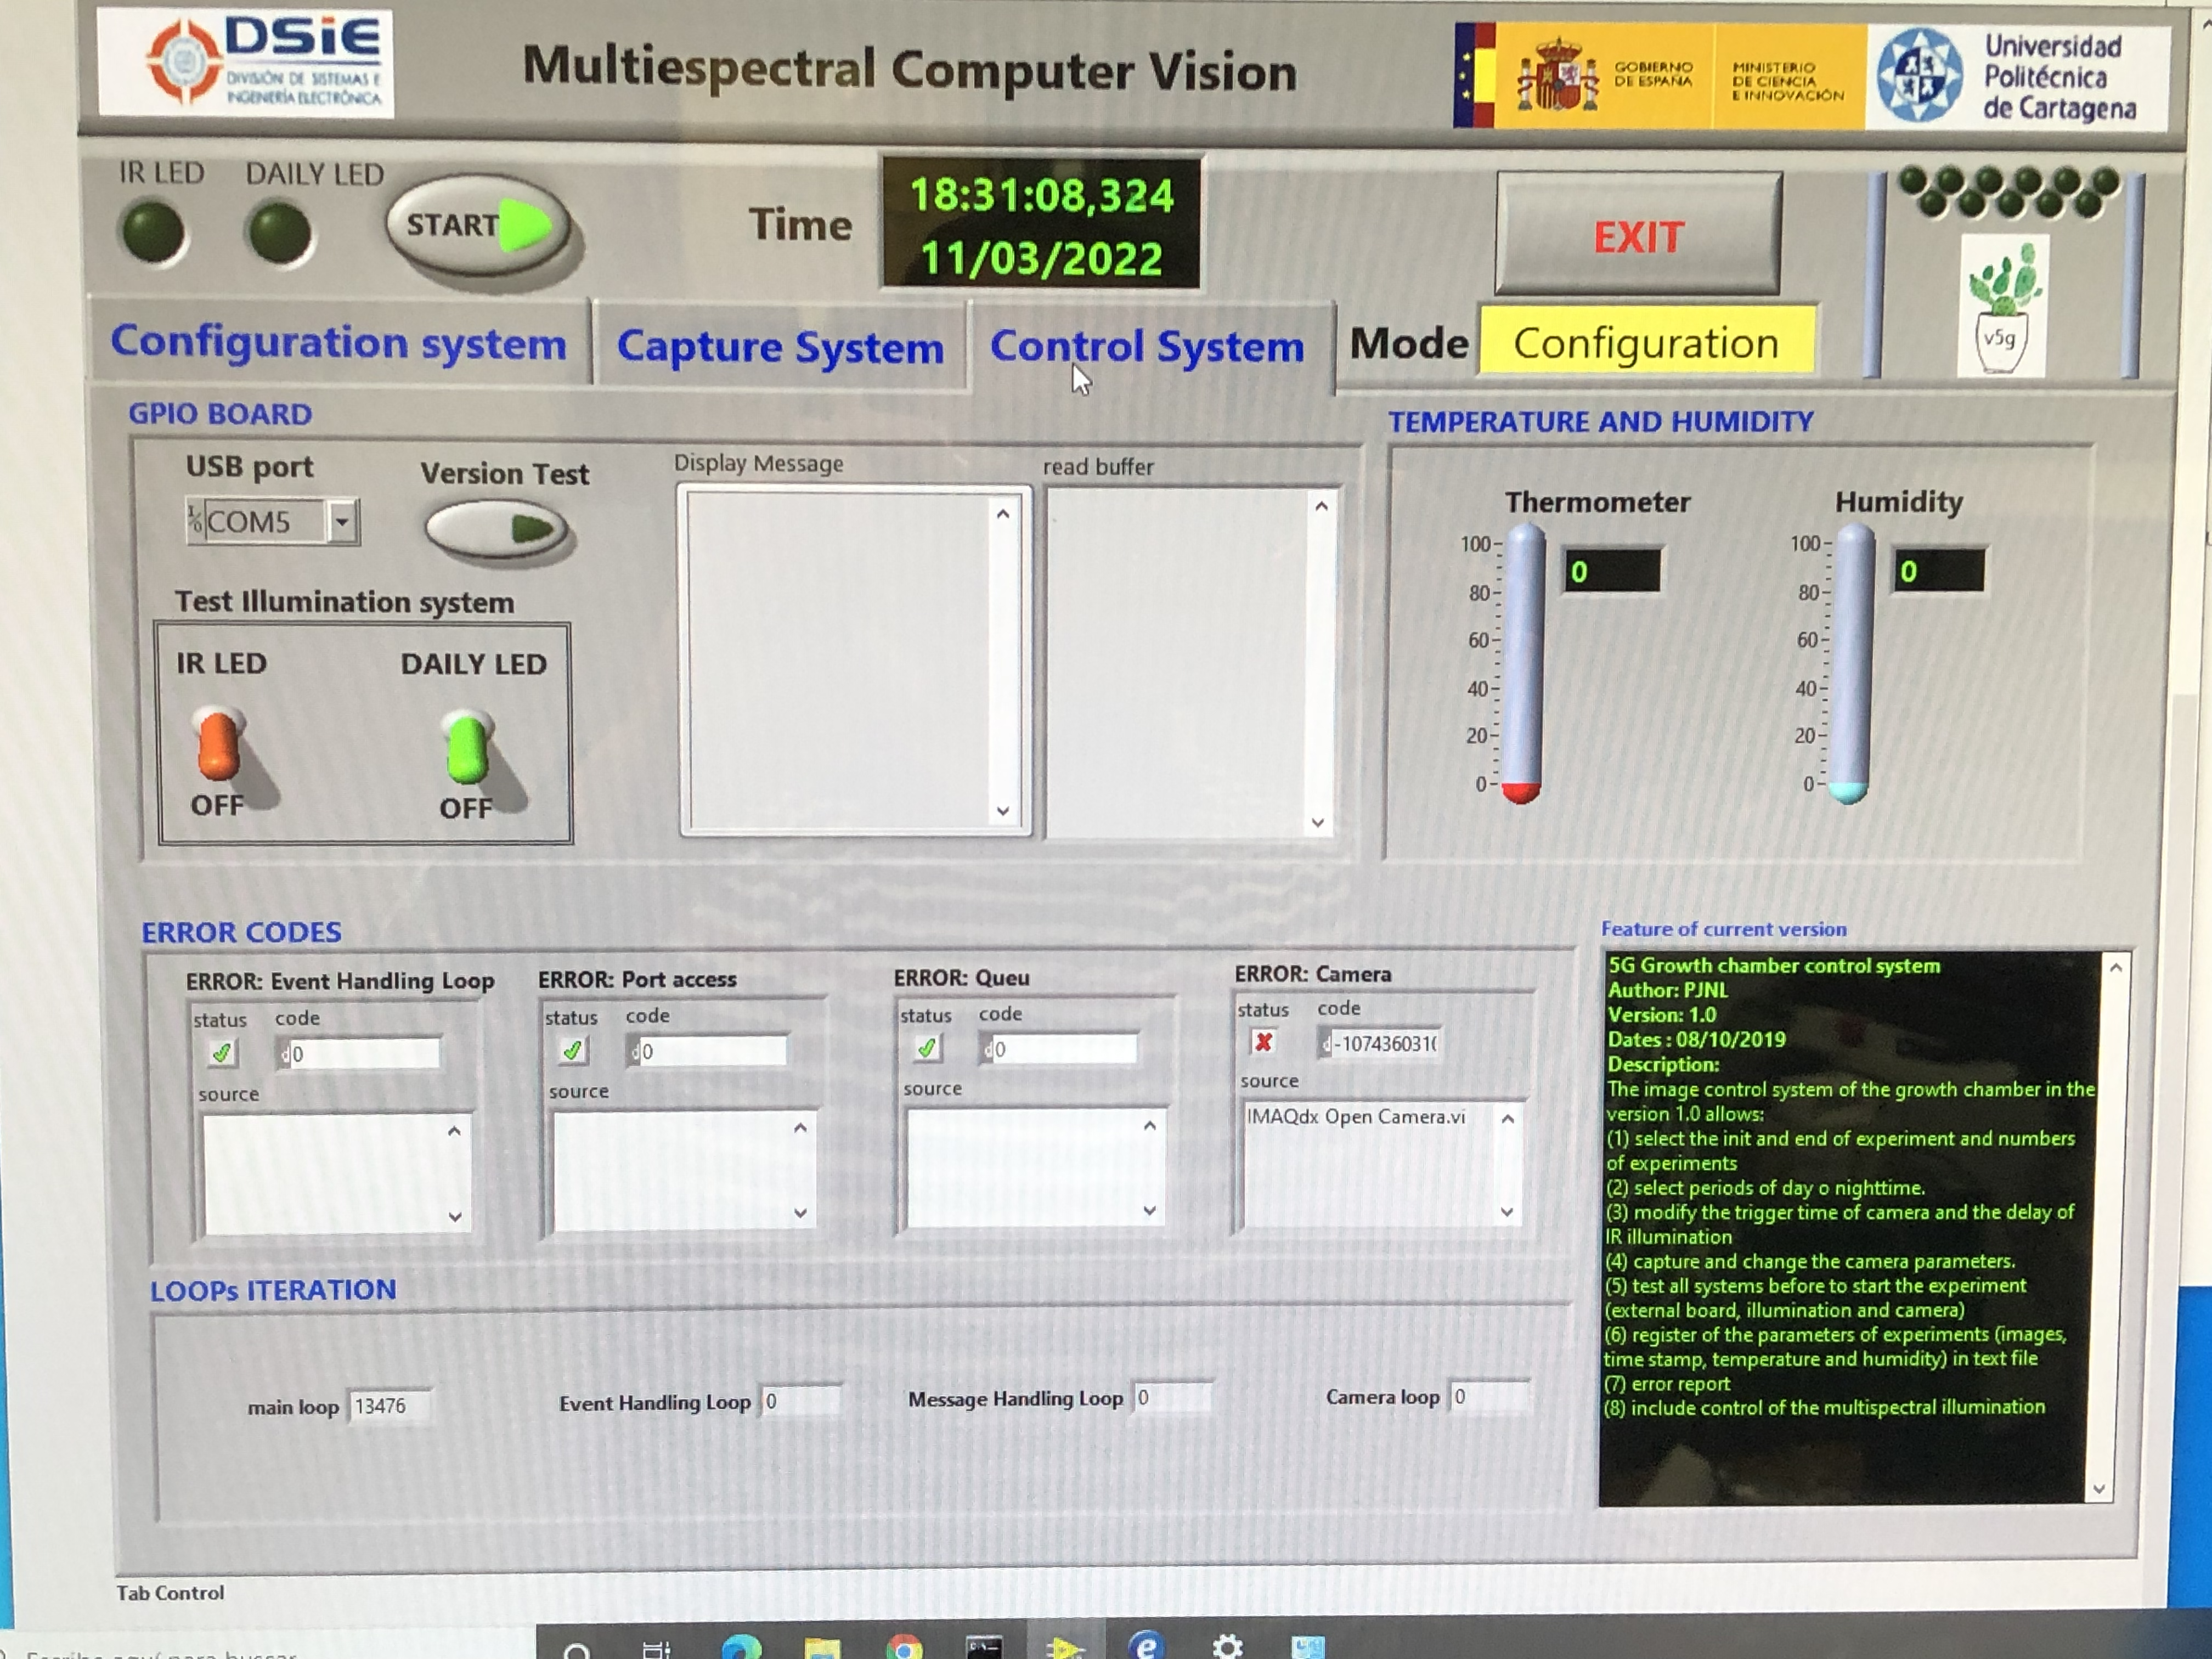Toggle the Version Test switch
The image size is (2212, 1659).
coord(497,529)
